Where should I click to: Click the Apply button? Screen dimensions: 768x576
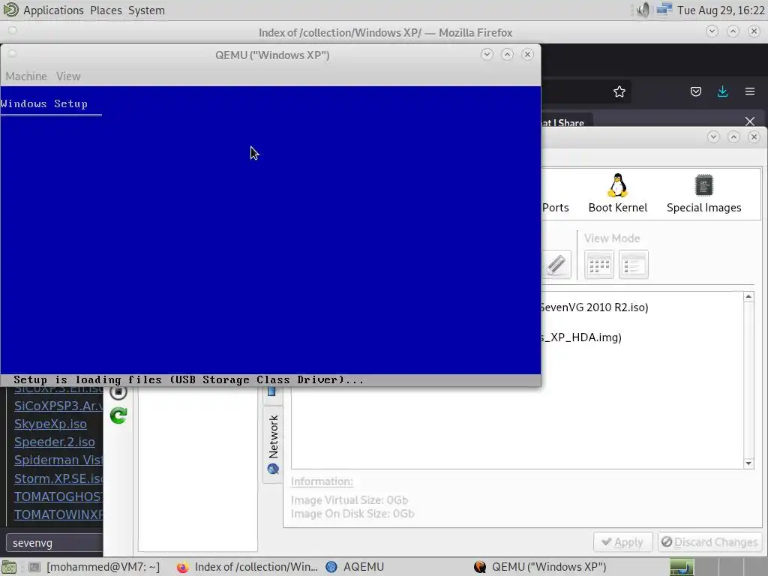point(622,542)
